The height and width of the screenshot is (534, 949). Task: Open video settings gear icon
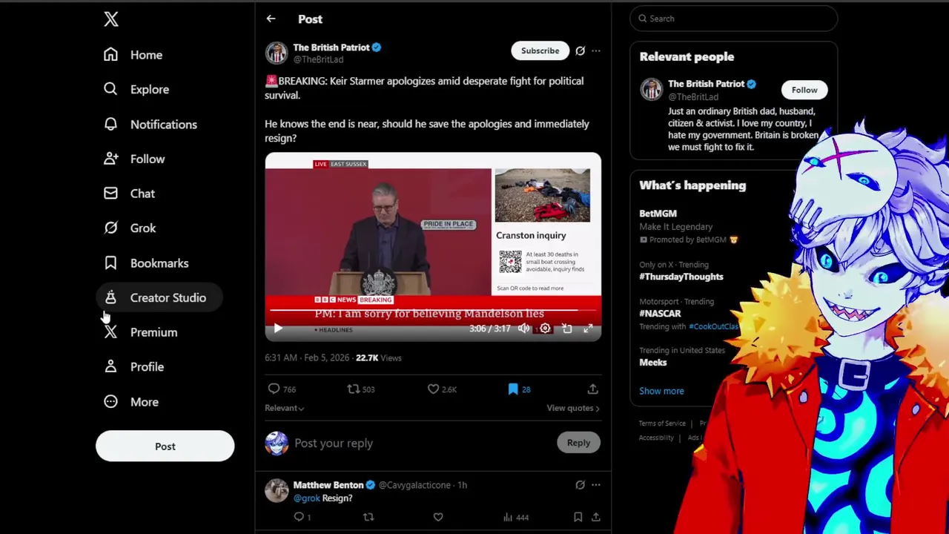[545, 328]
